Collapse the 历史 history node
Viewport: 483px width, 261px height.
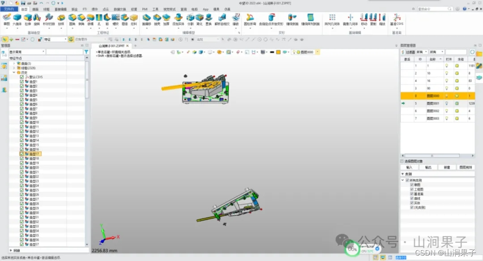[x=14, y=73]
